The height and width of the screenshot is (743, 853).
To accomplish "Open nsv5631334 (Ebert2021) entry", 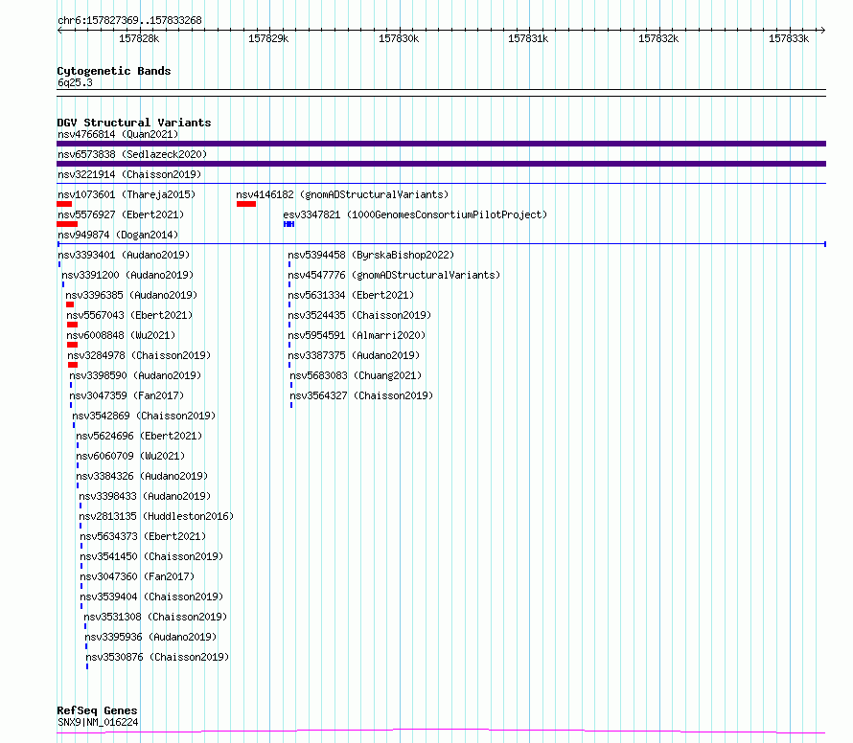I will [351, 295].
